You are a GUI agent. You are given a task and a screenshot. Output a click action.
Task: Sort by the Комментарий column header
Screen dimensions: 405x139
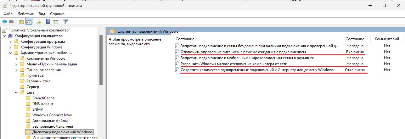coord(387,39)
